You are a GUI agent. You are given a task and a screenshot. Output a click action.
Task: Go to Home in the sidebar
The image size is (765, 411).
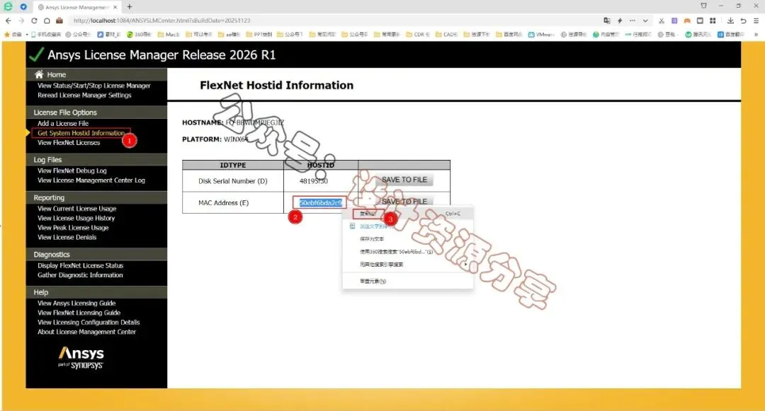56,74
